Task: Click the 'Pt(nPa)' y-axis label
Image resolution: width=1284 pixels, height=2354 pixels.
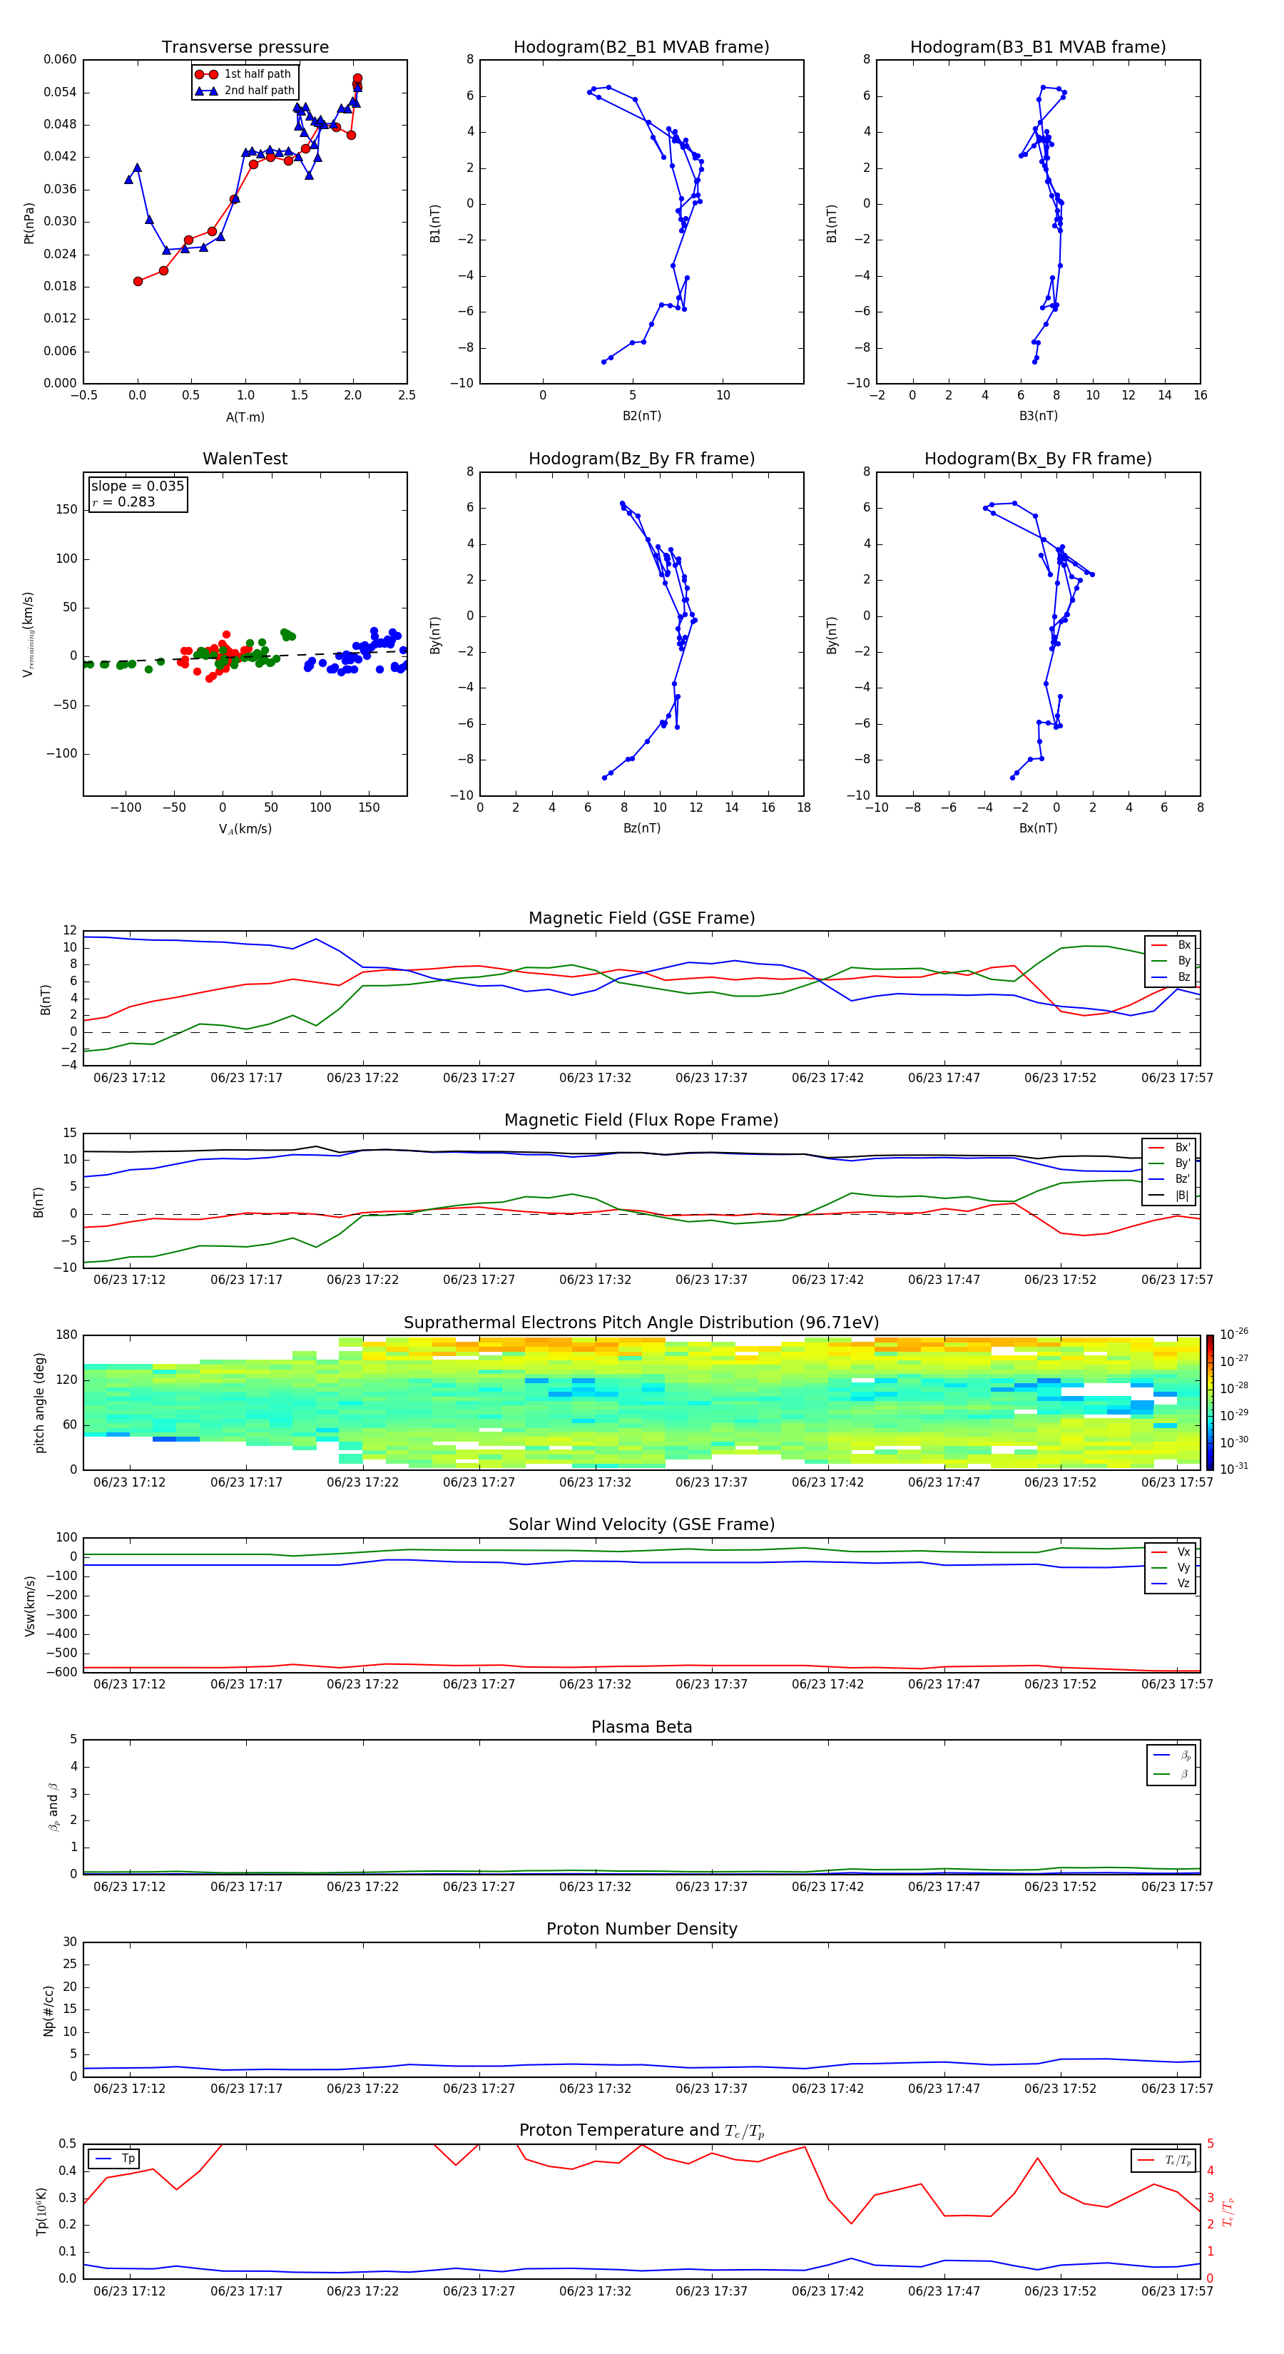Action: (29, 223)
